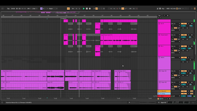Toggle Automation Arm (orange pencil icon)
Image resolution: width=197 pixels, height=111 pixels.
pyautogui.click(x=96, y=8)
